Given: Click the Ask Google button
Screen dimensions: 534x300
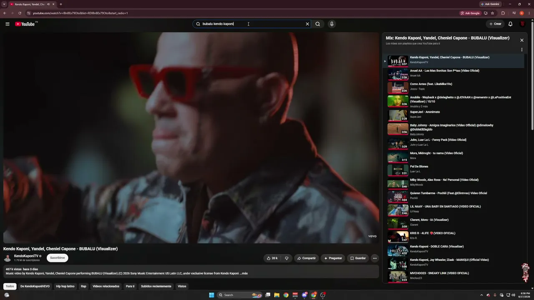Looking at the screenshot, I should point(470,13).
